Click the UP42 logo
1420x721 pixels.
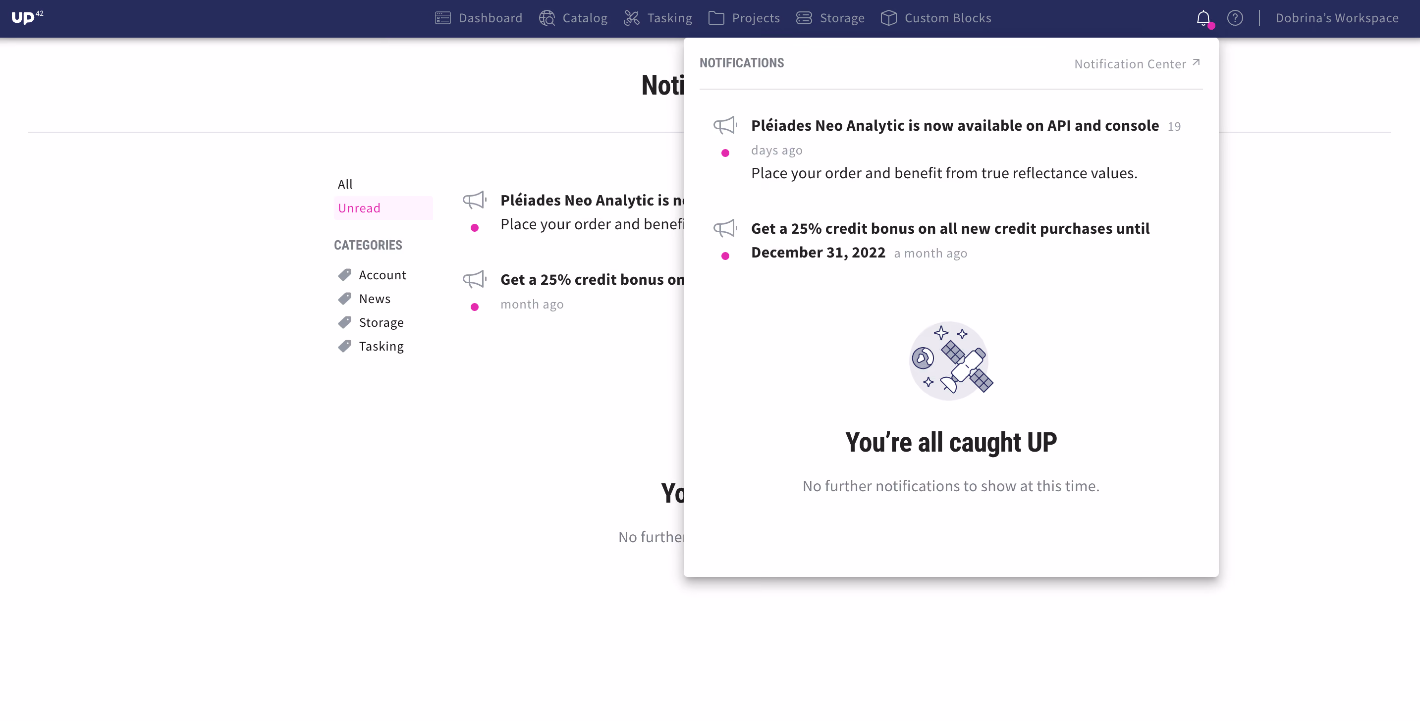point(27,18)
